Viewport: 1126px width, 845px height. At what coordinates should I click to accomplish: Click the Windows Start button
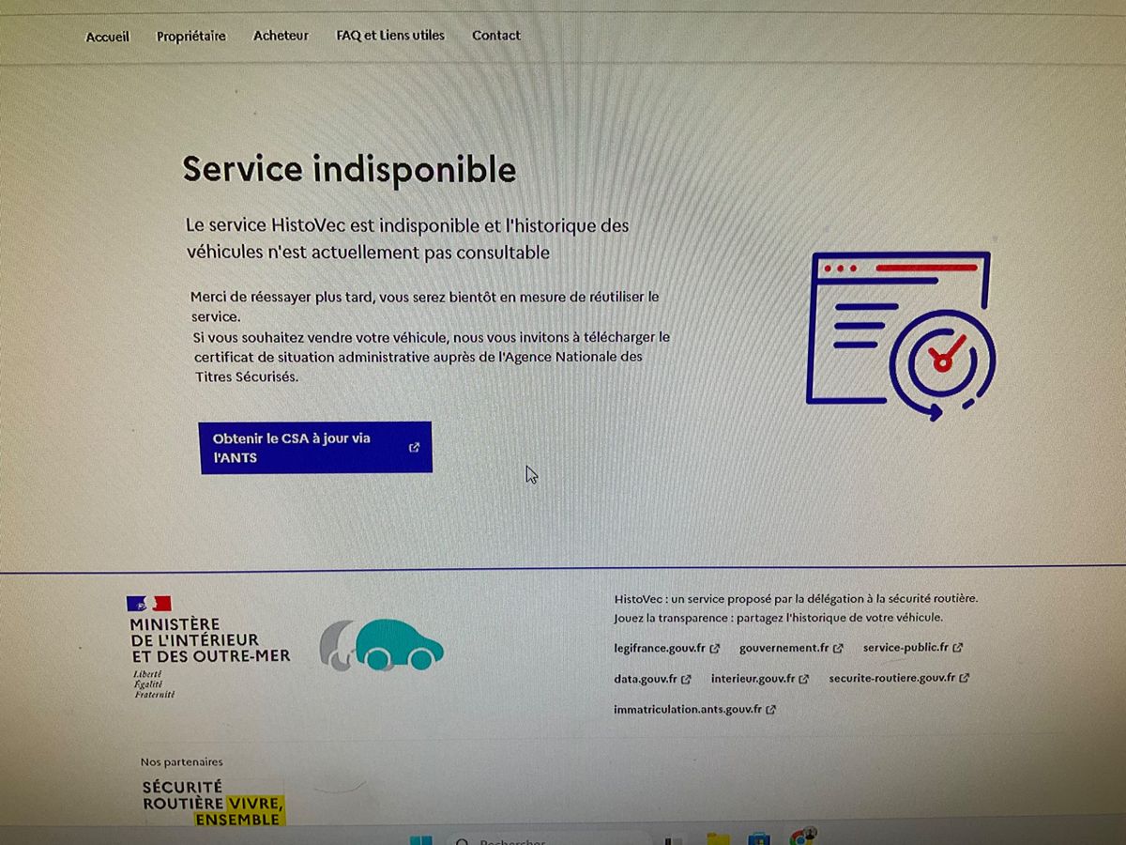pyautogui.click(x=421, y=839)
